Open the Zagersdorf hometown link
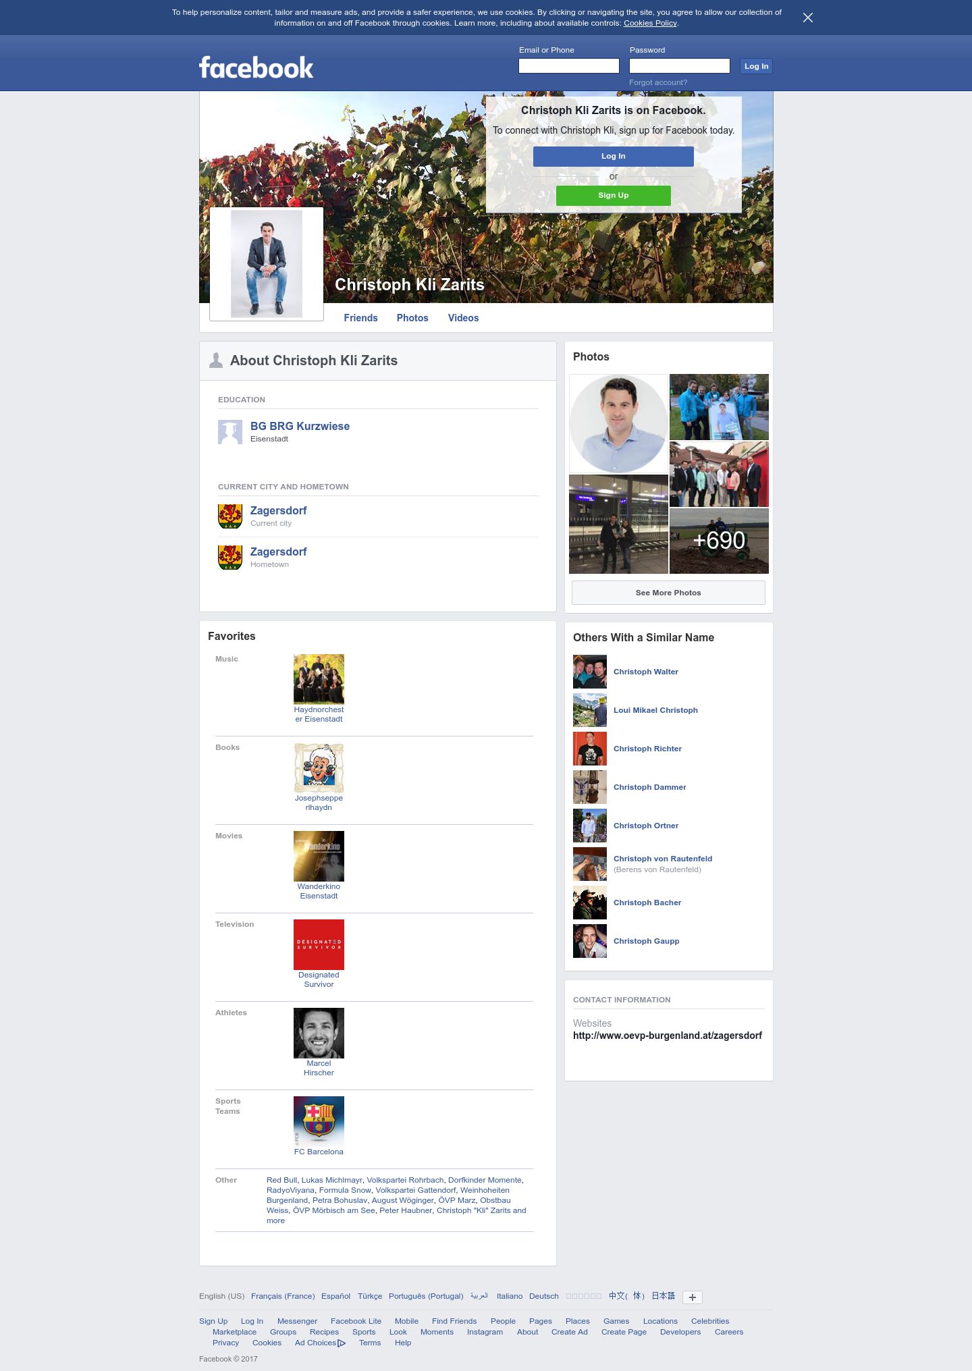This screenshot has height=1371, width=972. click(x=278, y=552)
